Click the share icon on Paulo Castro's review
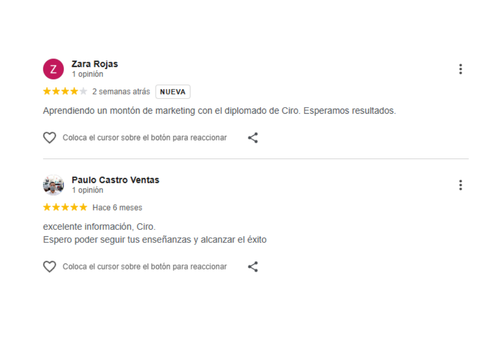 point(253,267)
